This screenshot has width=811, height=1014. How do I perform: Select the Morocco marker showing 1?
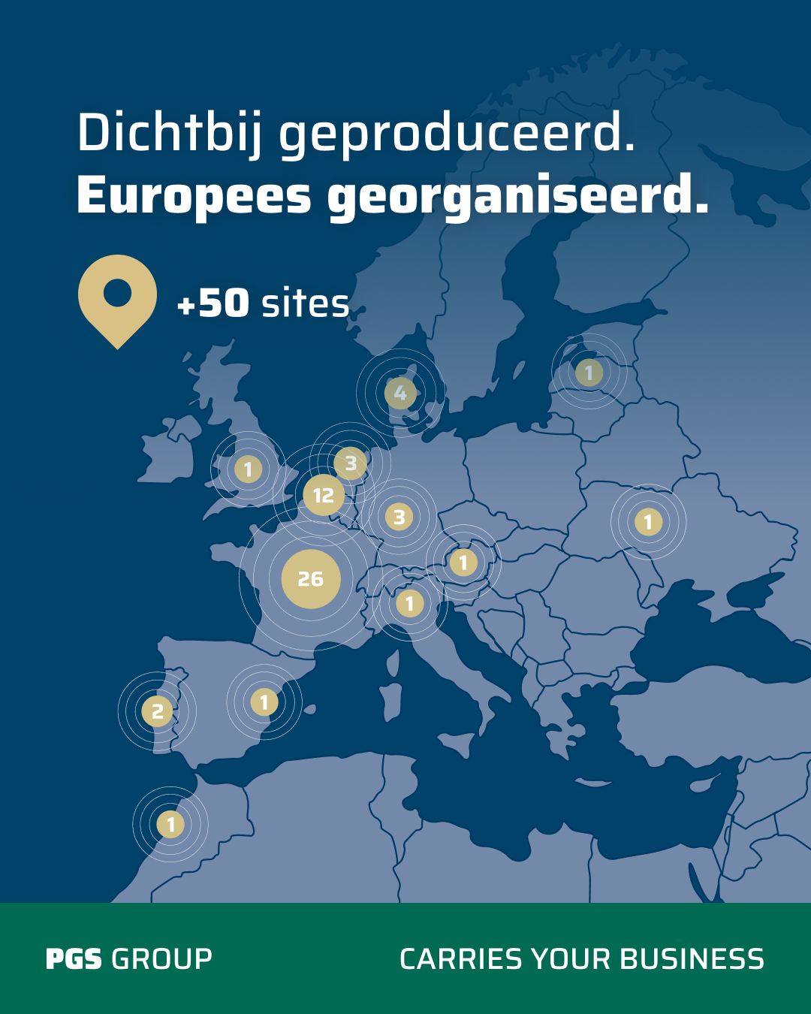[x=170, y=825]
